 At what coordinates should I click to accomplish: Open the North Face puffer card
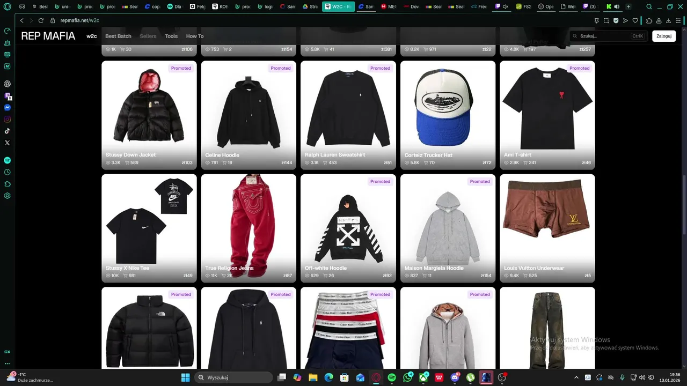click(149, 328)
